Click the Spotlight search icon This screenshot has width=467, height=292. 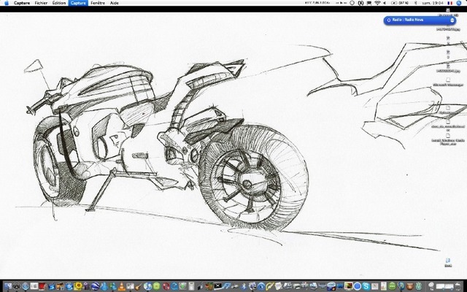coord(460,3)
